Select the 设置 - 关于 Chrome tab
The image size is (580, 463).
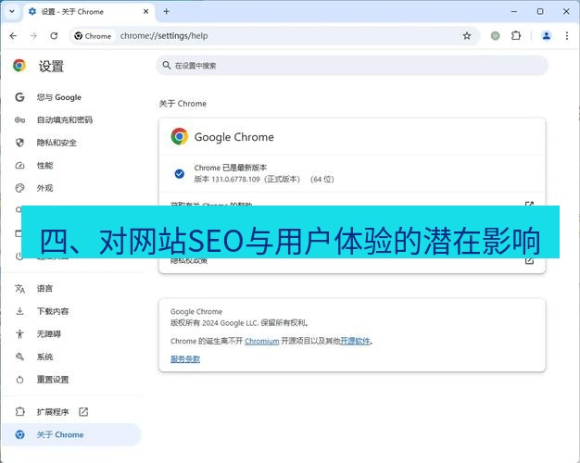pyautogui.click(x=89, y=12)
